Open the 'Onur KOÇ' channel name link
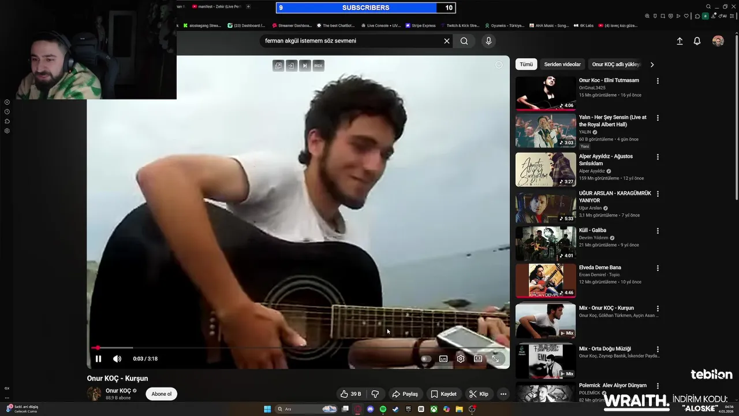739x416 pixels. (118, 391)
